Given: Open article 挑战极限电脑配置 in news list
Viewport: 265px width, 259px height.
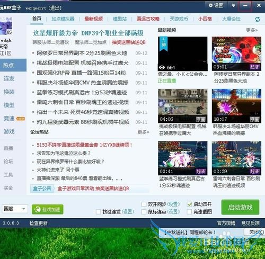Looking at the screenshot, I should 83,63.
